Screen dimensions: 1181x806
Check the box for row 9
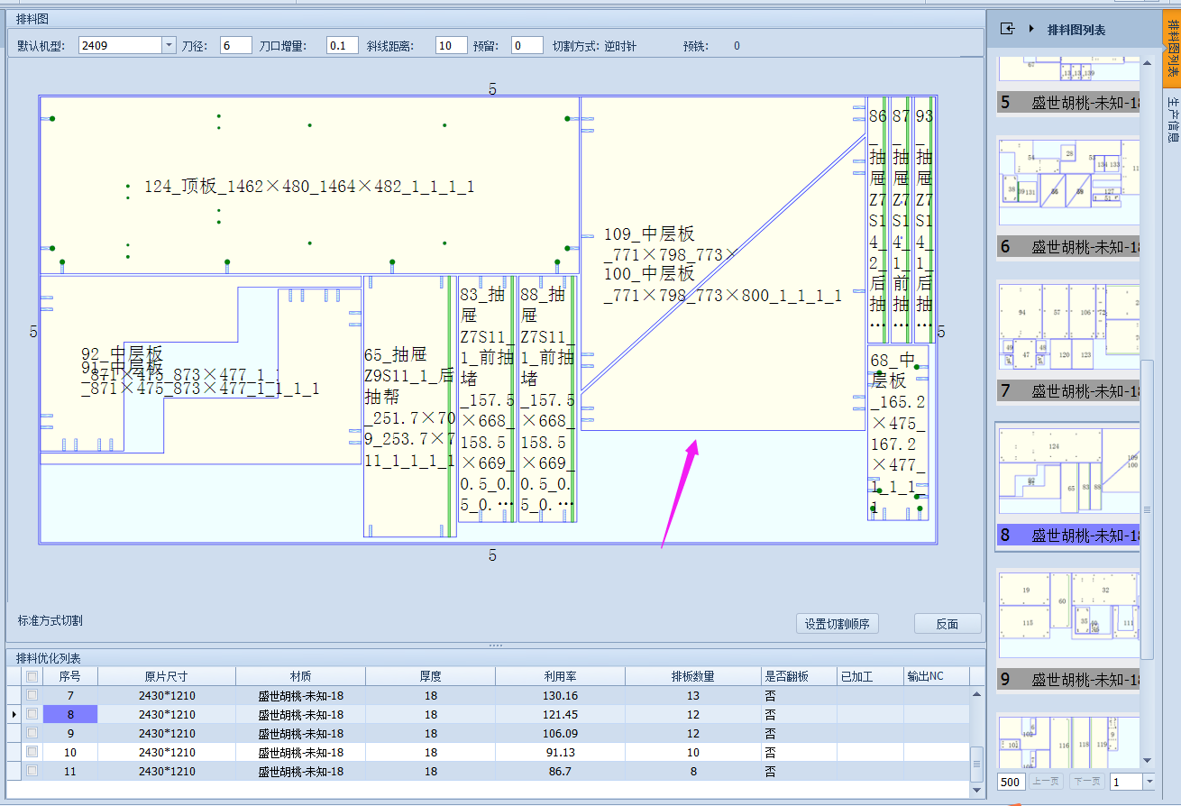pos(32,733)
